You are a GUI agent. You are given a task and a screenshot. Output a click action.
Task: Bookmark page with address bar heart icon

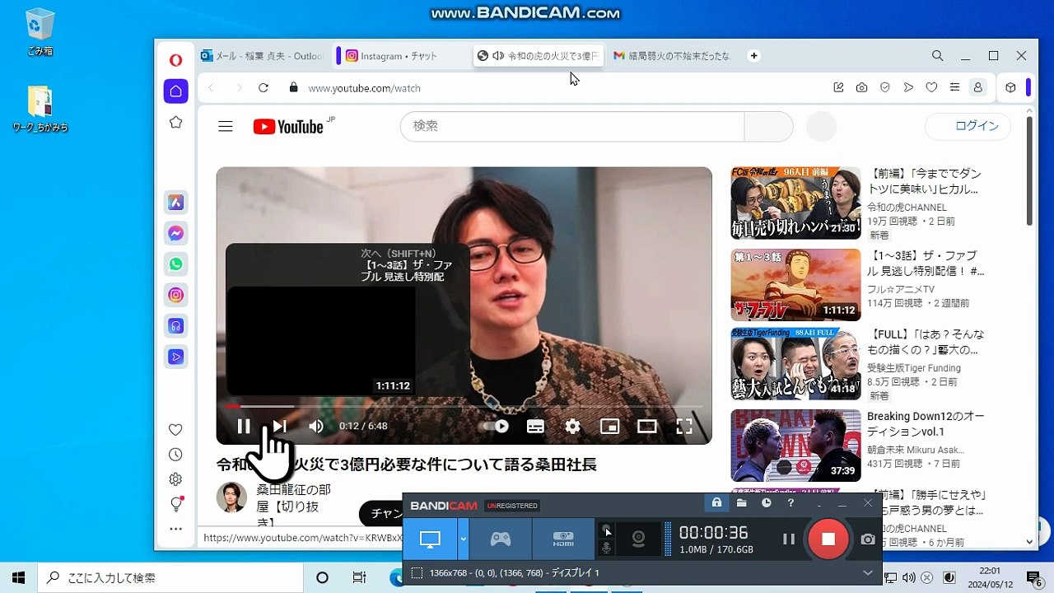pos(931,87)
